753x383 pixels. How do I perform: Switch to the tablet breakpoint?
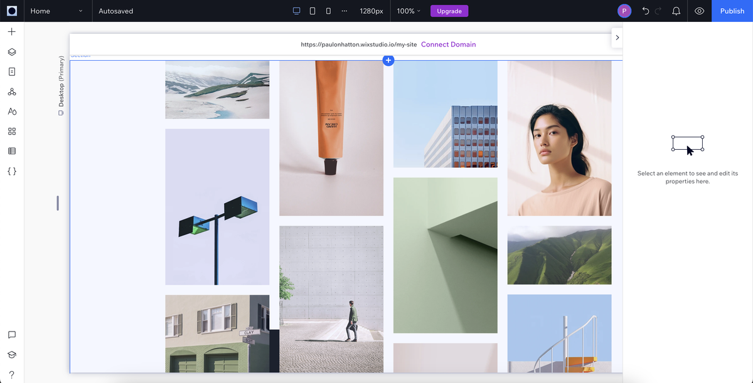point(312,11)
